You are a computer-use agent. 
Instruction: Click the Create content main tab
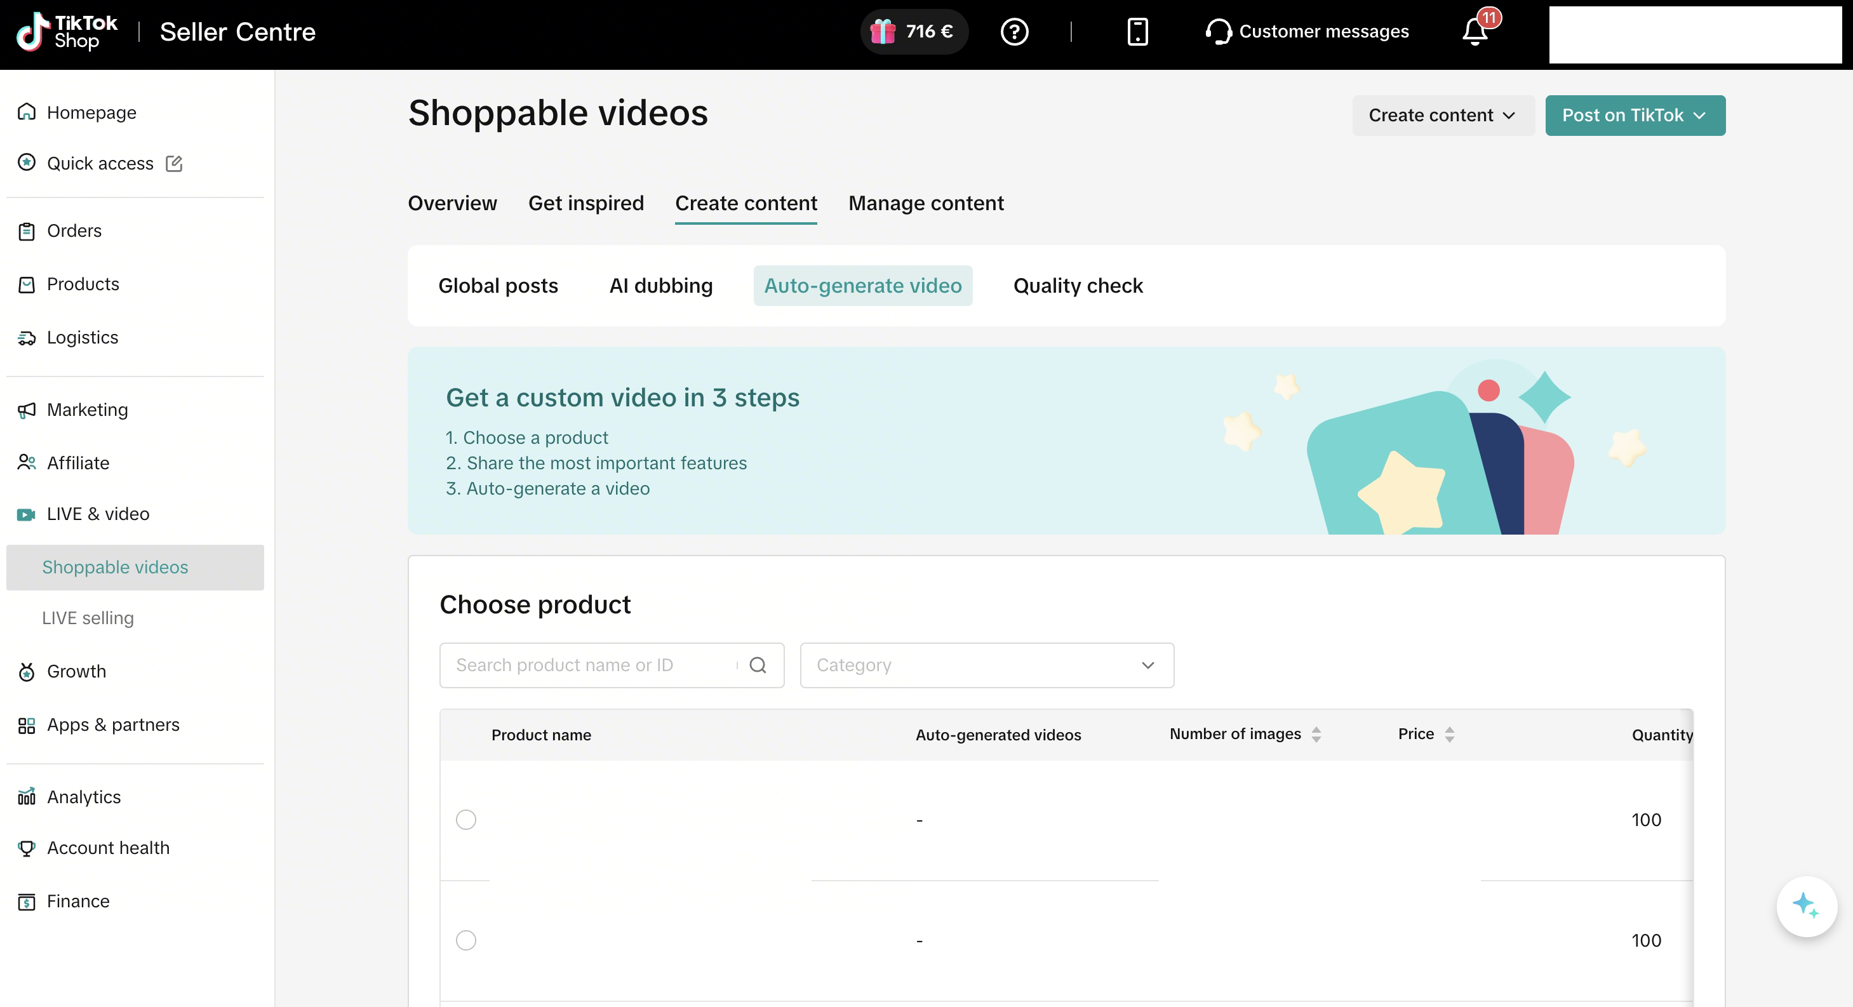[746, 204]
